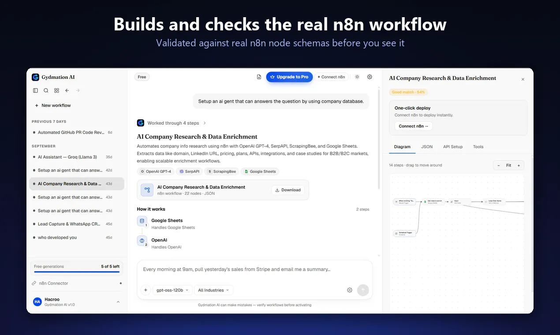Click the workflow prompt input field
The image size is (560, 335).
point(254,269)
